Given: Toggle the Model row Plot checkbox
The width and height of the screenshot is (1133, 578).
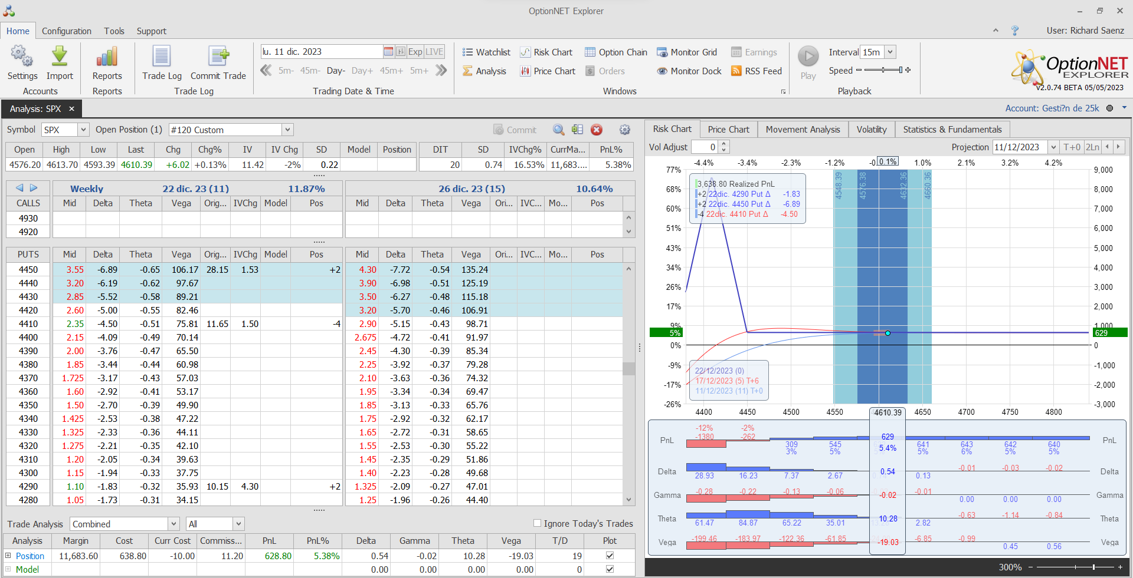Looking at the screenshot, I should pos(610,569).
